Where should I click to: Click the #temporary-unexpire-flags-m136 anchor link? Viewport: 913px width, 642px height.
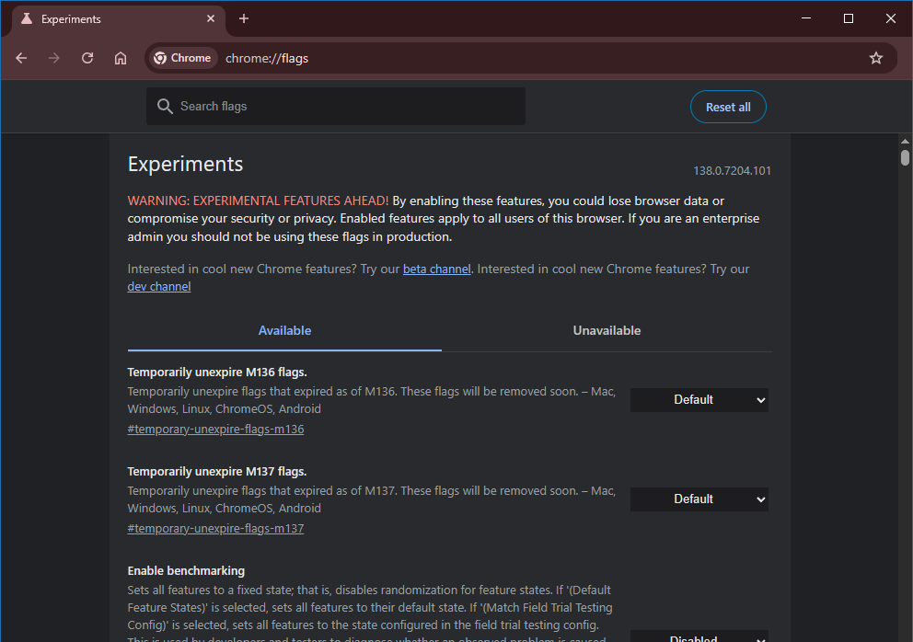tap(215, 429)
